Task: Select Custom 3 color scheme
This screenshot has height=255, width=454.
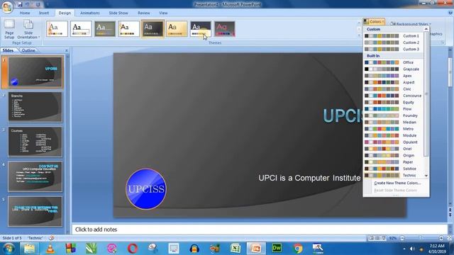Action: 393,49
